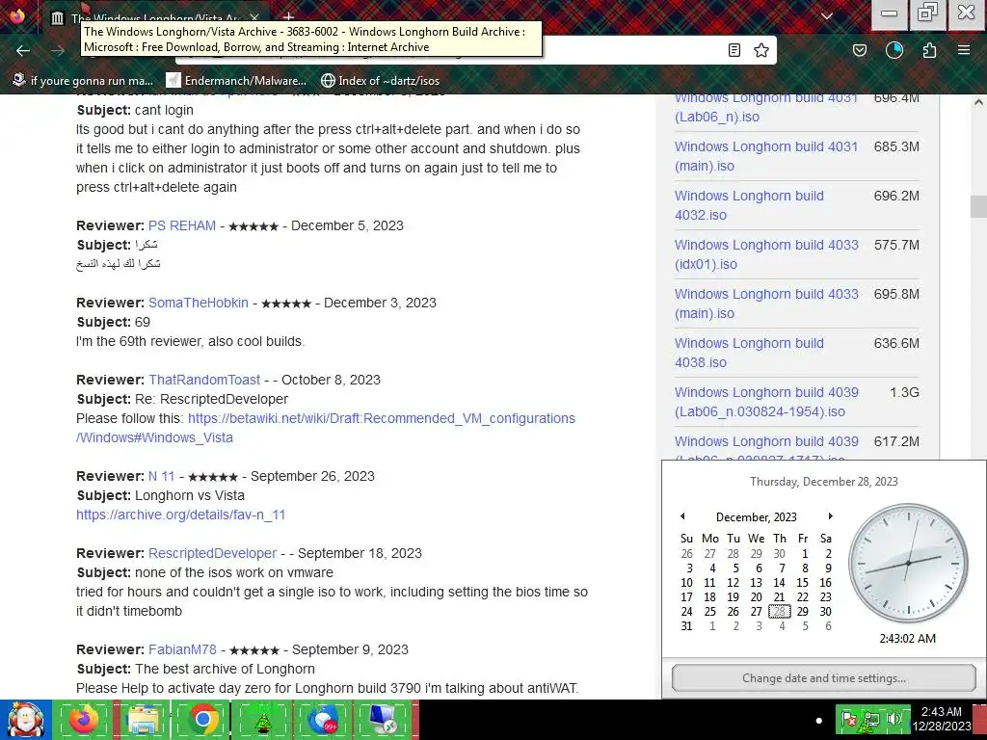Click the scrollbar up arrow

(978, 102)
